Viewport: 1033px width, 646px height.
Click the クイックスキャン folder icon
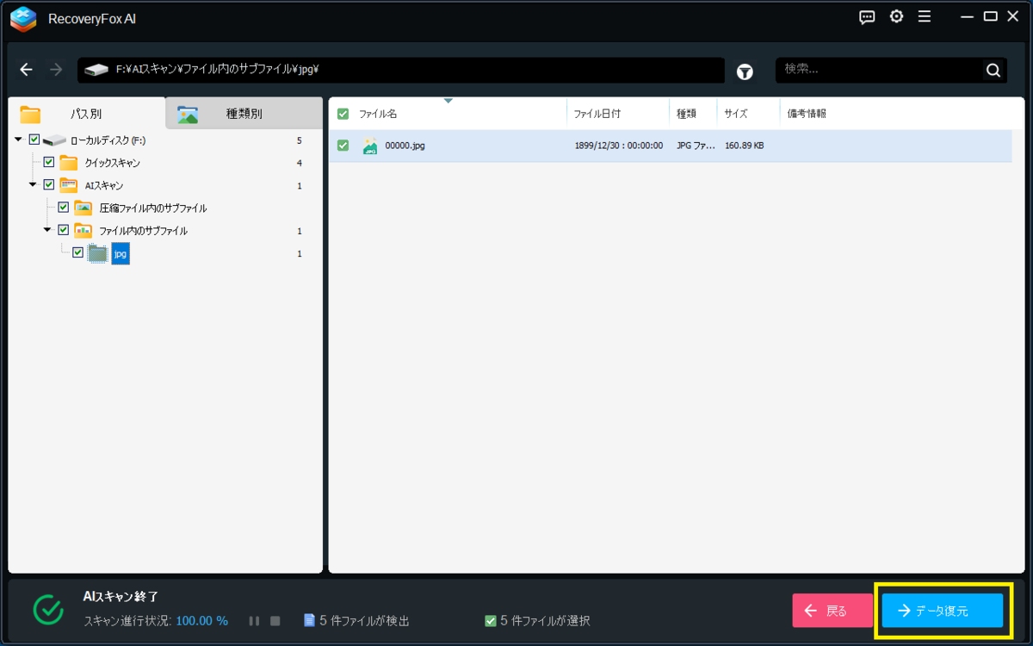click(69, 162)
